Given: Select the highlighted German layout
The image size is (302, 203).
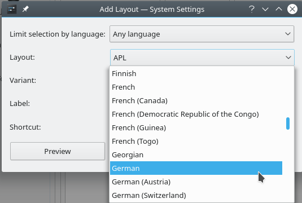Looking at the screenshot, I should (196, 168).
